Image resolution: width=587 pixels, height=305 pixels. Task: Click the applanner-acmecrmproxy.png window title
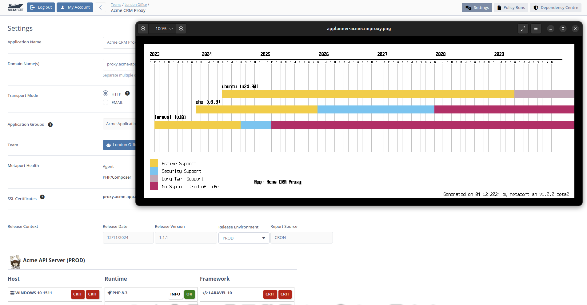pyautogui.click(x=359, y=29)
